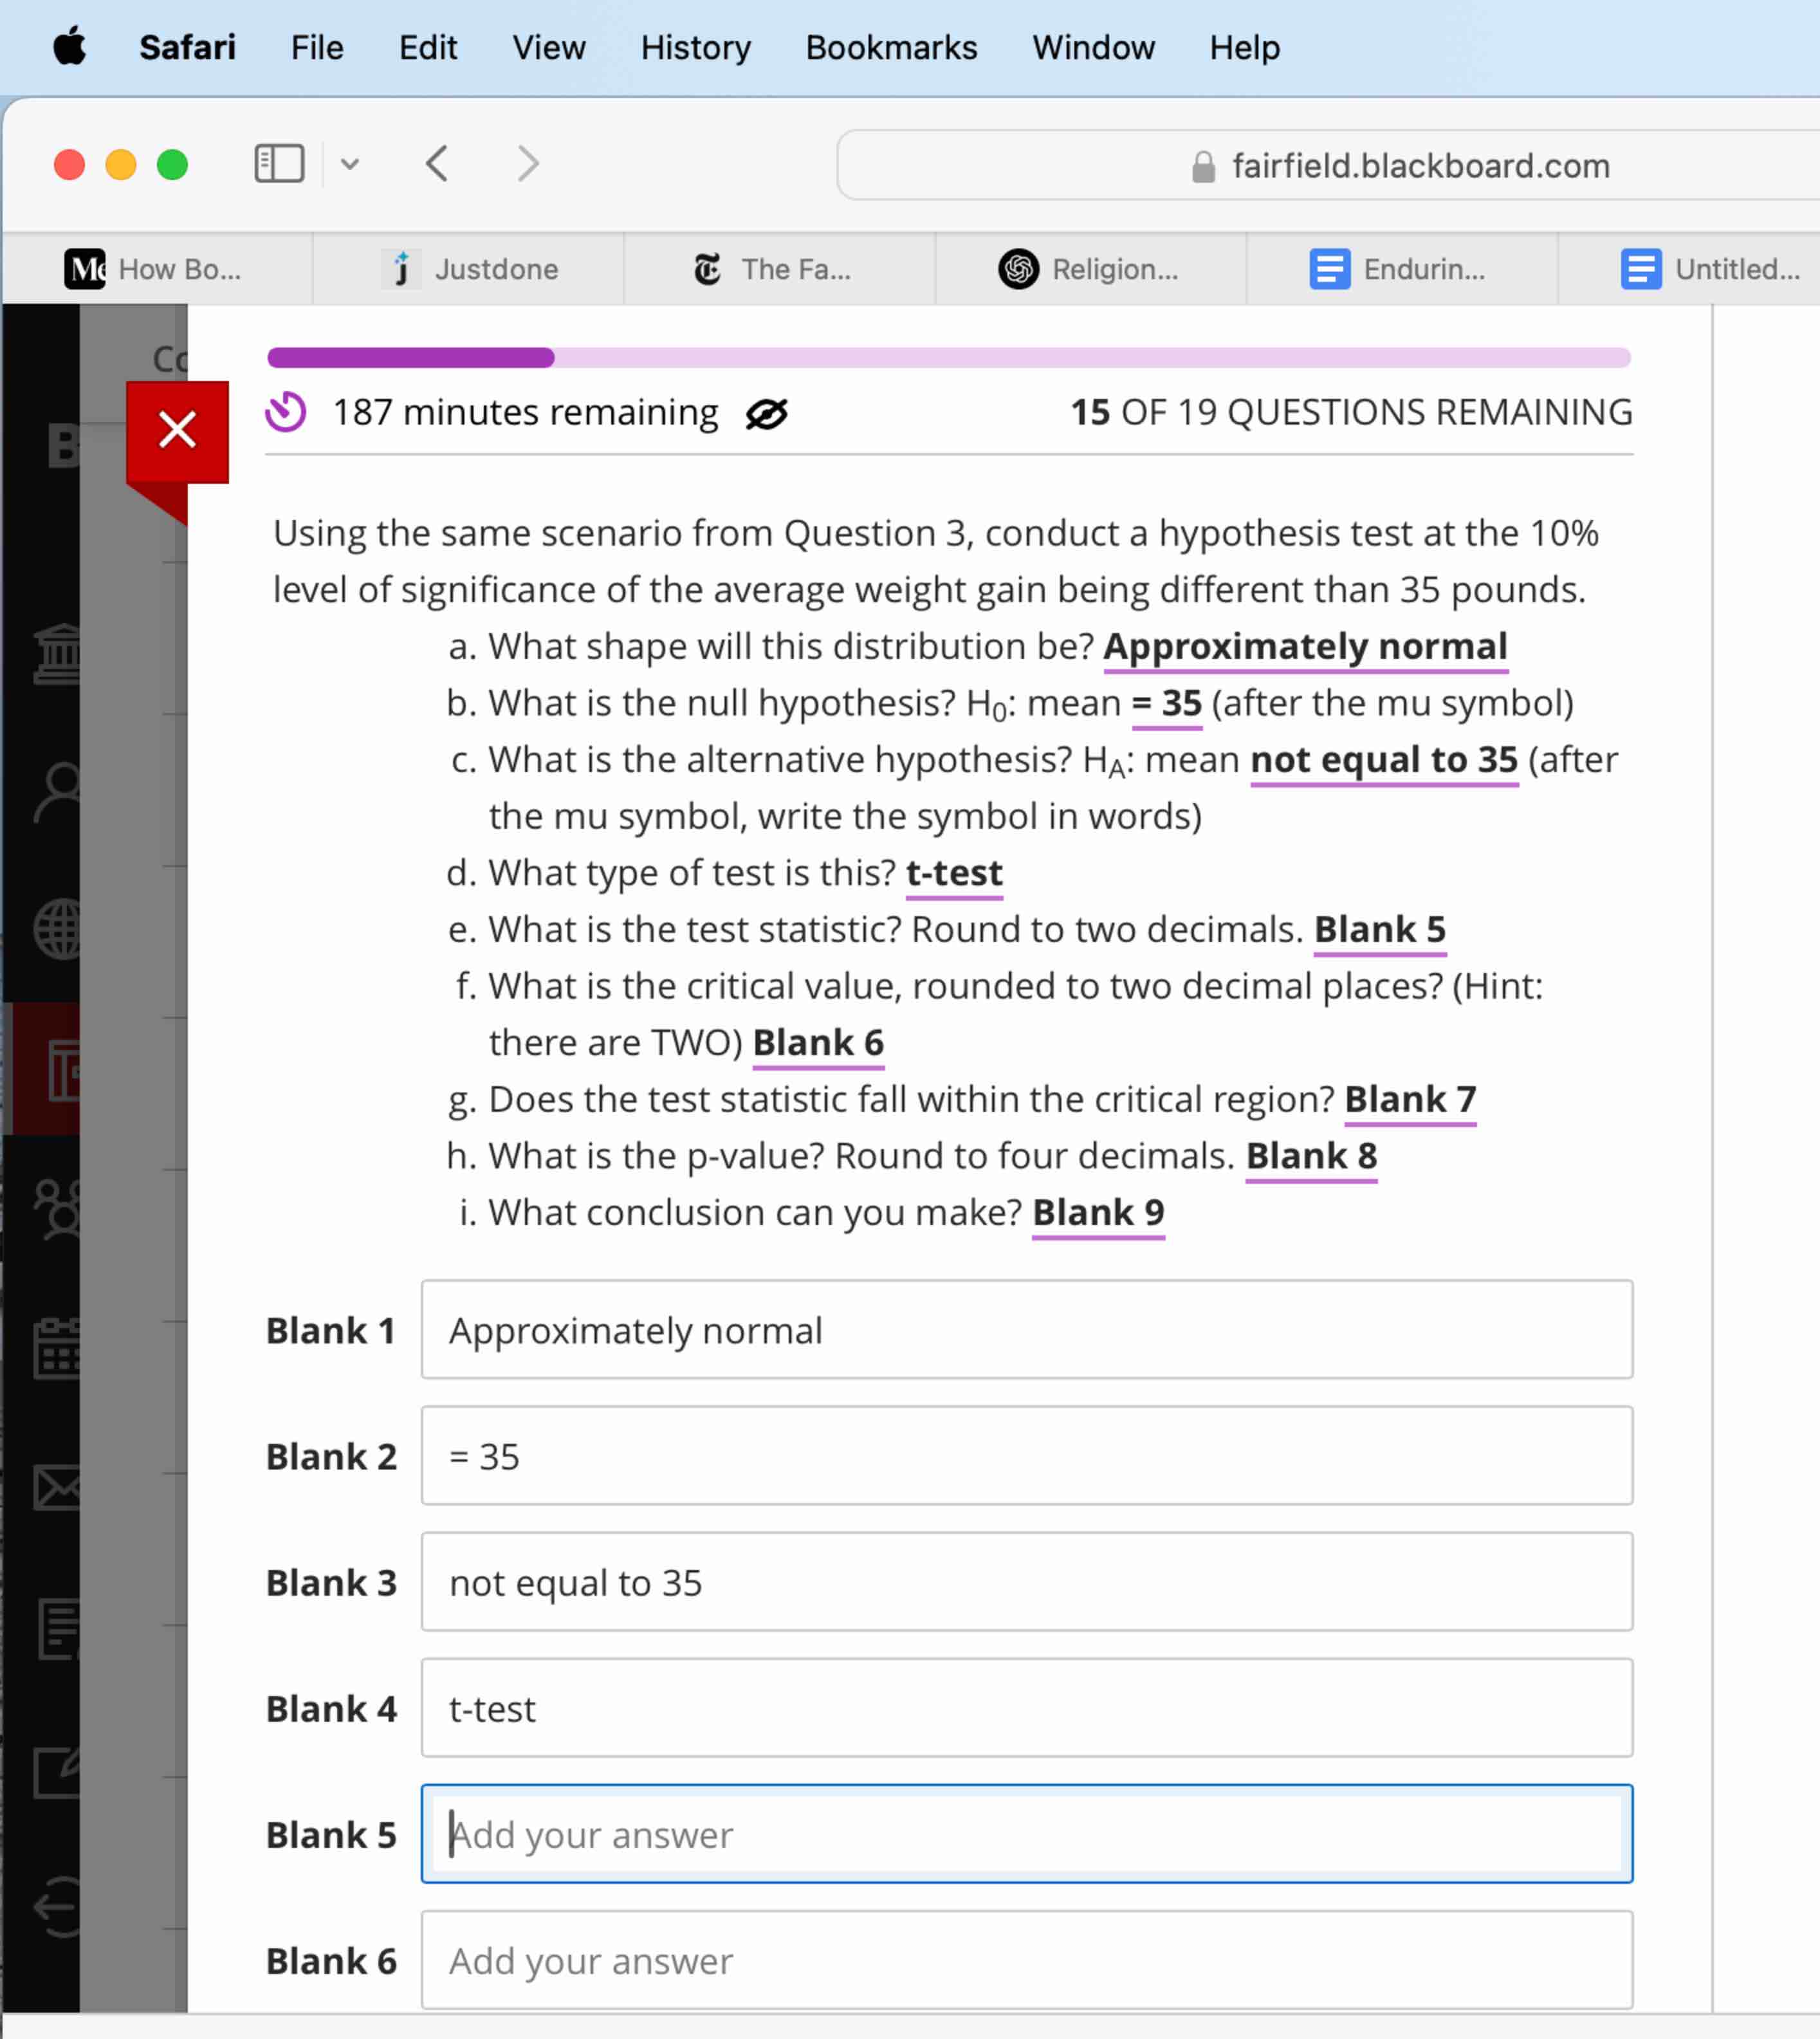The width and height of the screenshot is (1820, 2039).
Task: Open the tab group dropdown chevron
Action: point(350,164)
